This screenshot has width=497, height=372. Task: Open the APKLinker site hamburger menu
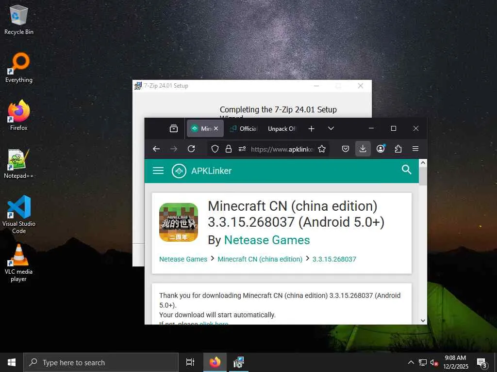click(x=158, y=171)
